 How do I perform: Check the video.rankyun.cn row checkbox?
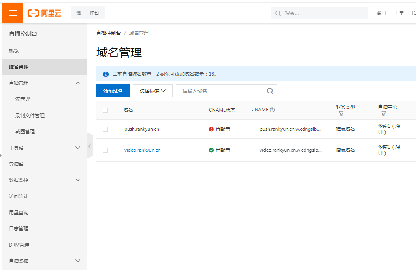coord(105,150)
